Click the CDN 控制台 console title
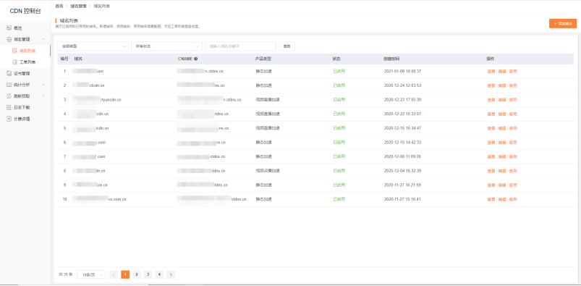The image size is (581, 286). [x=25, y=11]
